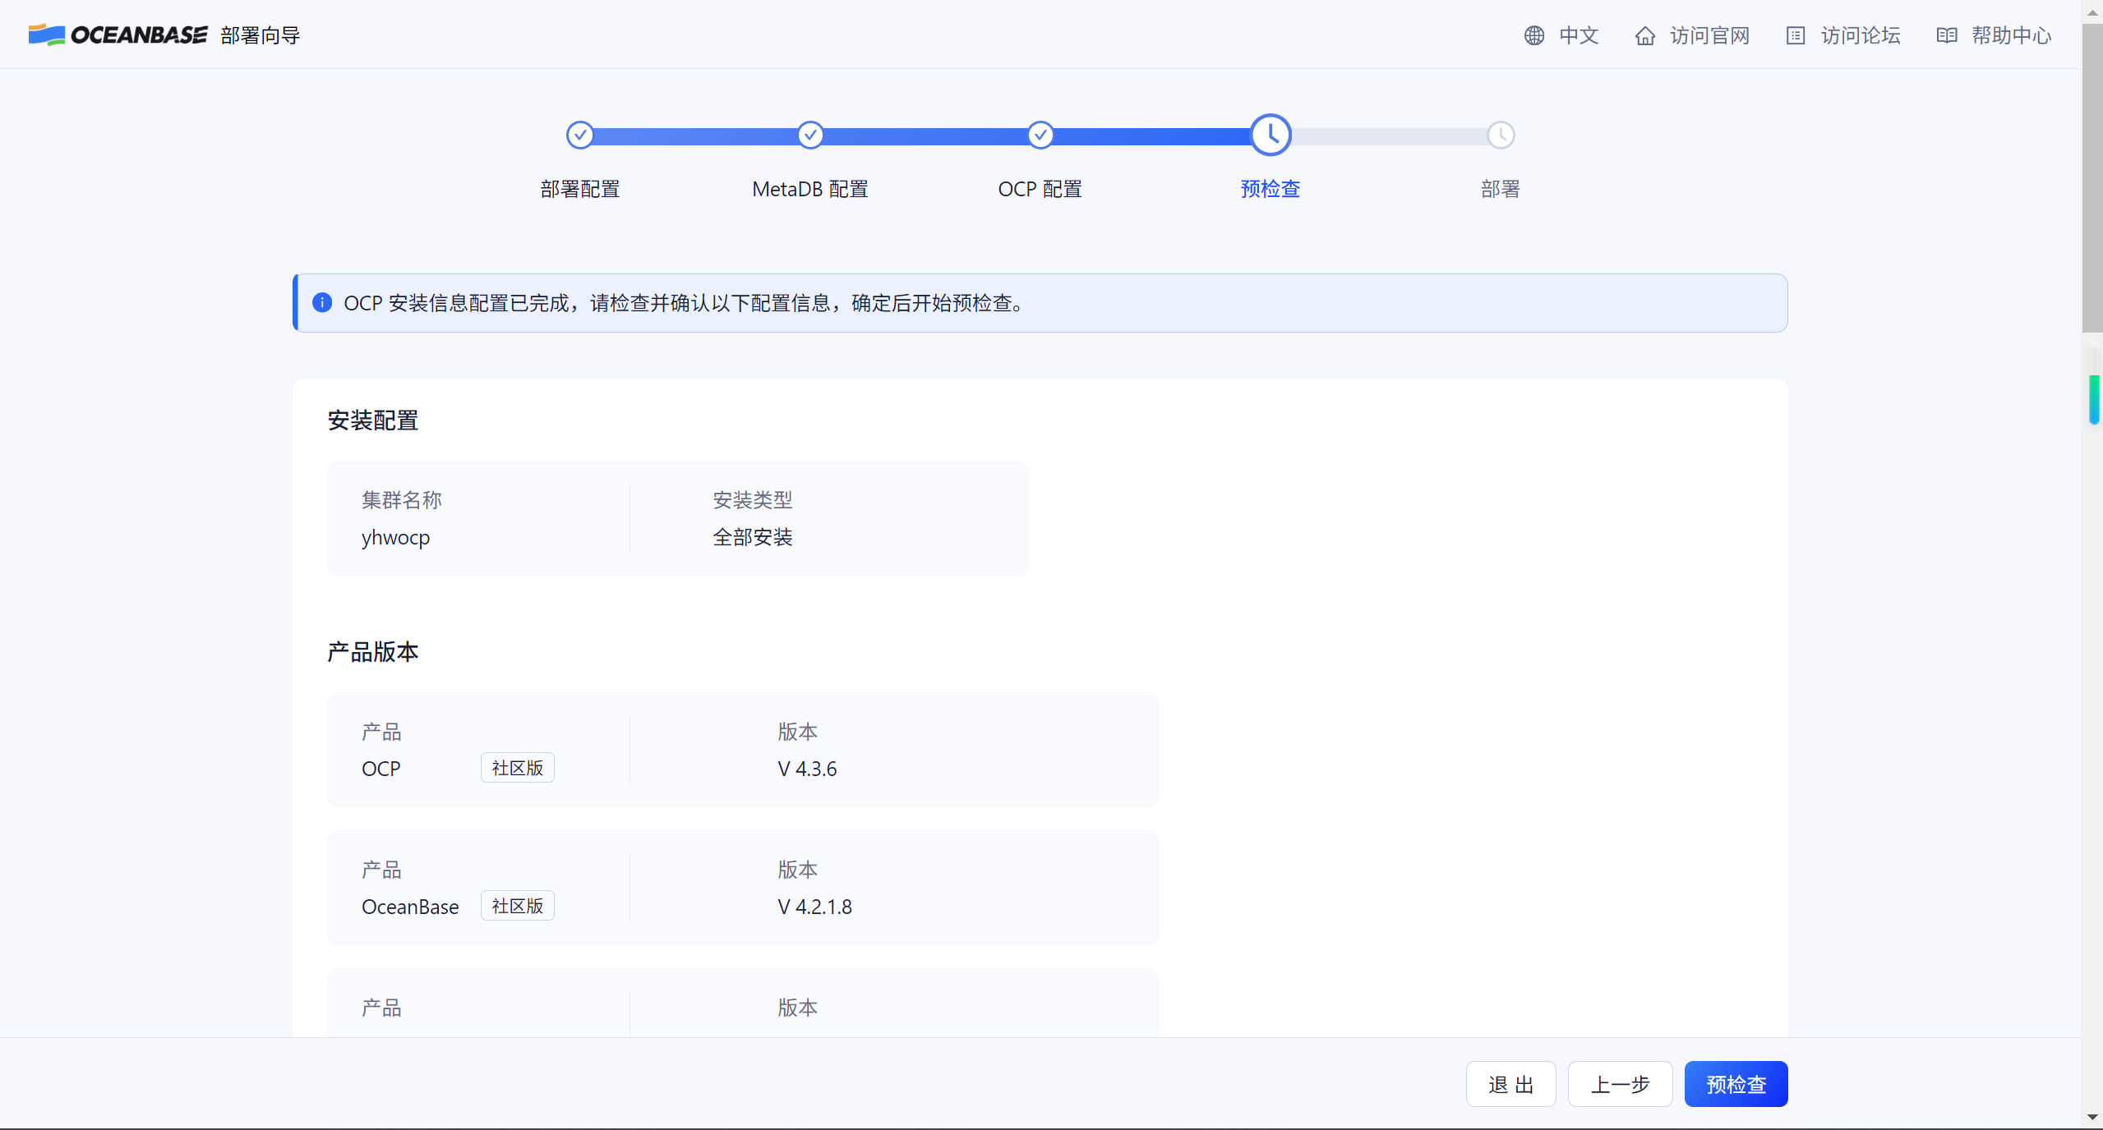
Task: Open the 帮助中心 link
Action: pos(2011,35)
